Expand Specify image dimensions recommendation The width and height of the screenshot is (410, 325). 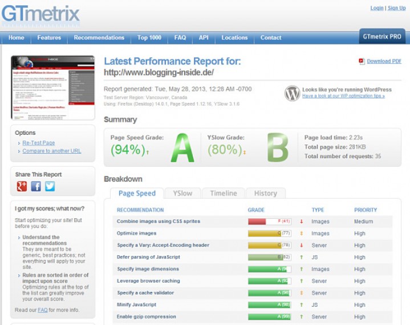pyautogui.click(x=148, y=269)
